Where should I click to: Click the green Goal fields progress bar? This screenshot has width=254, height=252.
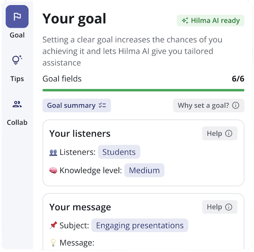tap(143, 90)
